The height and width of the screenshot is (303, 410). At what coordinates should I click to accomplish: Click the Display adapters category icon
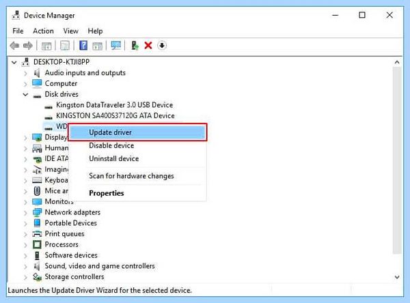tap(37, 137)
